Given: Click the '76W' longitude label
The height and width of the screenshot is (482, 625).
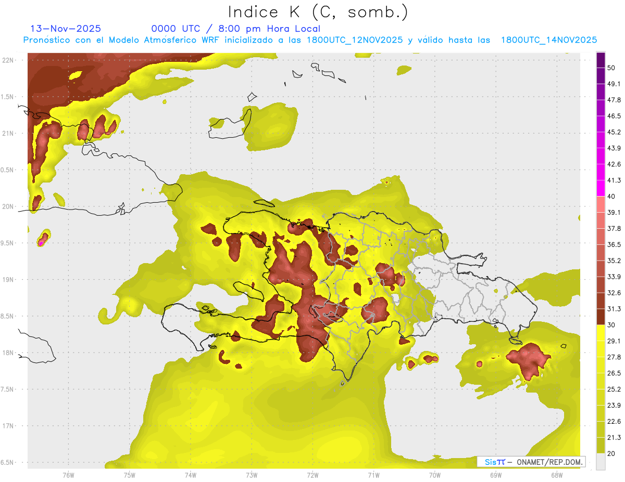Looking at the screenshot, I should (68, 475).
